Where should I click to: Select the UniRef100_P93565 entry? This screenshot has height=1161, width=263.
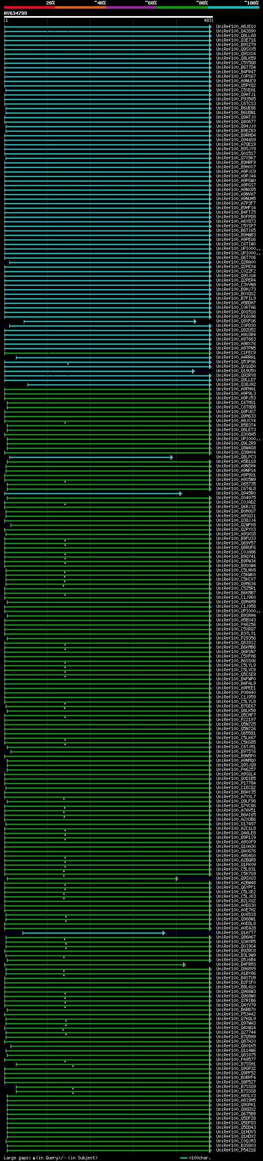click(236, 99)
